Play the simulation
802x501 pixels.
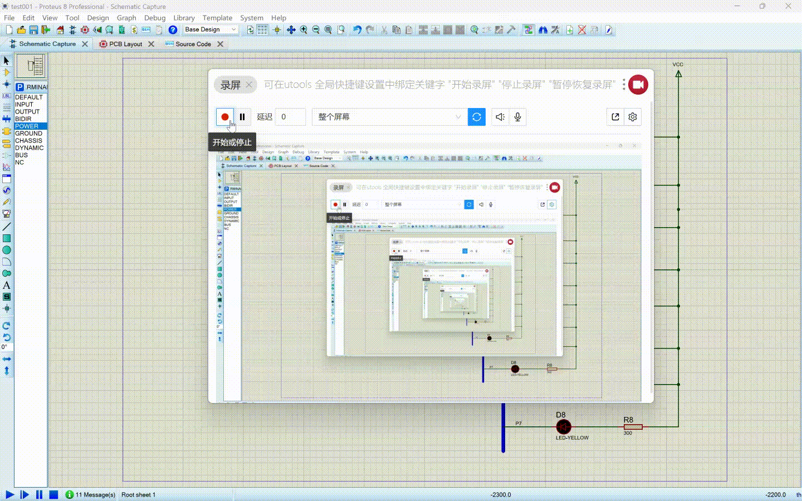[9, 494]
